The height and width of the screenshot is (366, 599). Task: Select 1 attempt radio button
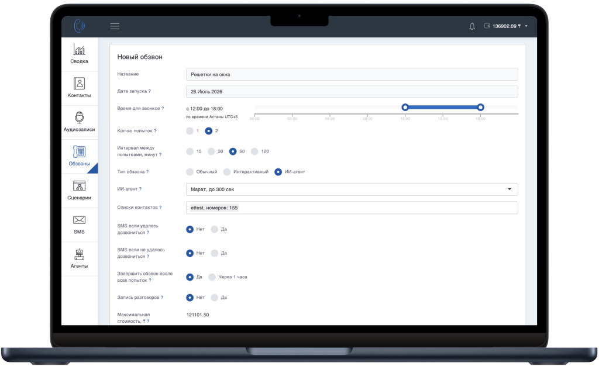click(x=190, y=131)
